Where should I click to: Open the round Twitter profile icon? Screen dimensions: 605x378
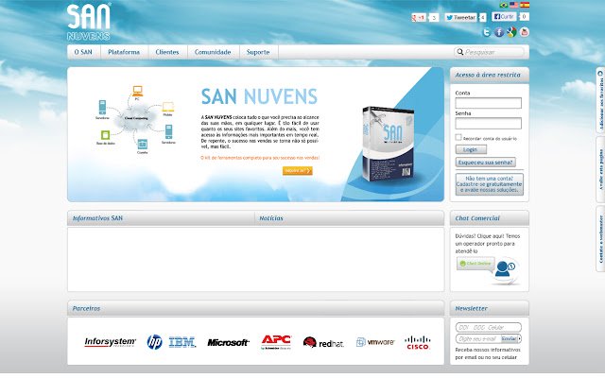click(487, 32)
